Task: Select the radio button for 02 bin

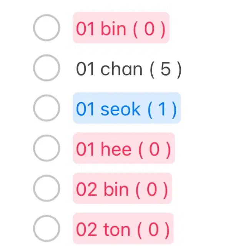Action: (46, 188)
